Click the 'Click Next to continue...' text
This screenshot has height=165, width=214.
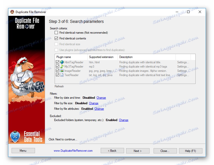[63, 139]
